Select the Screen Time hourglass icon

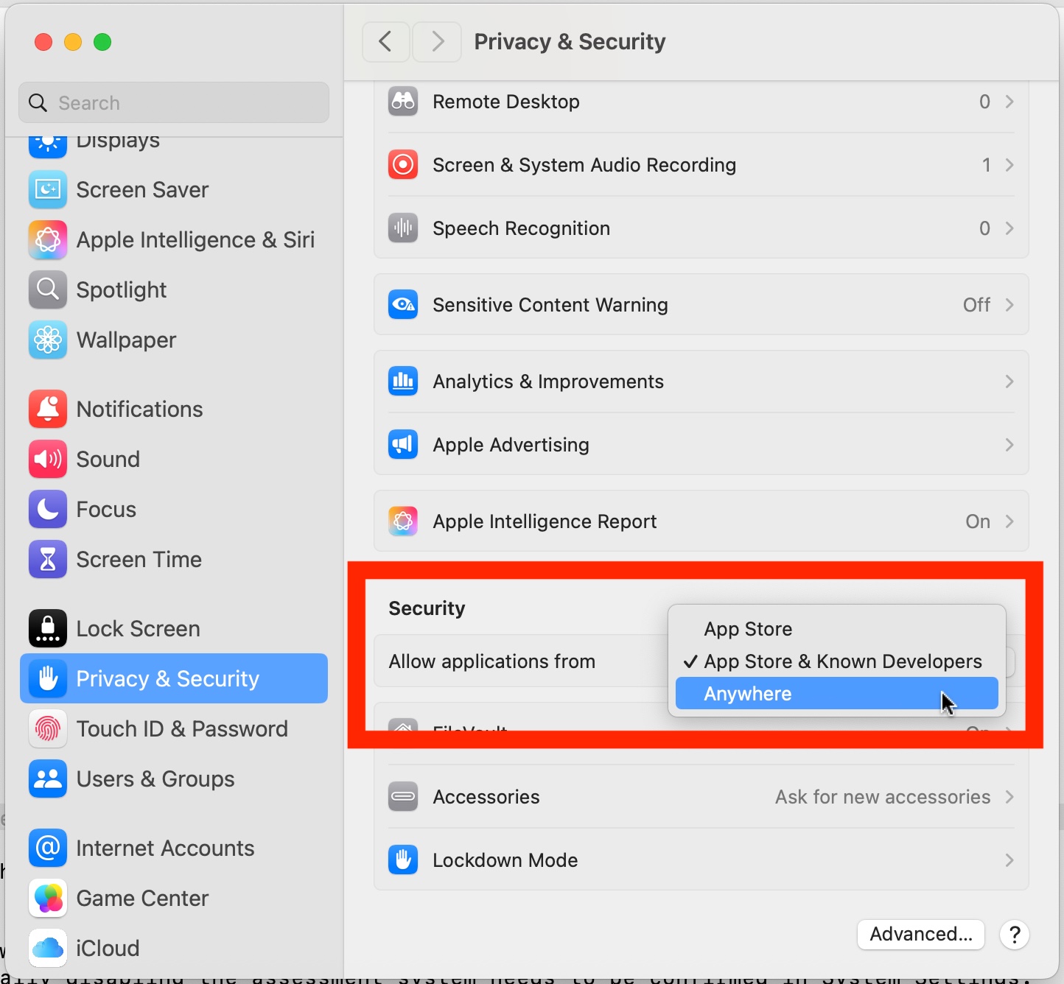tap(48, 560)
